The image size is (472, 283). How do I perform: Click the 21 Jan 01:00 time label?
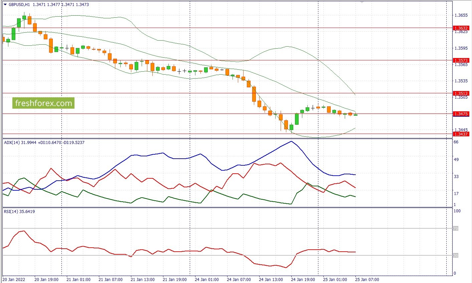click(x=78, y=280)
